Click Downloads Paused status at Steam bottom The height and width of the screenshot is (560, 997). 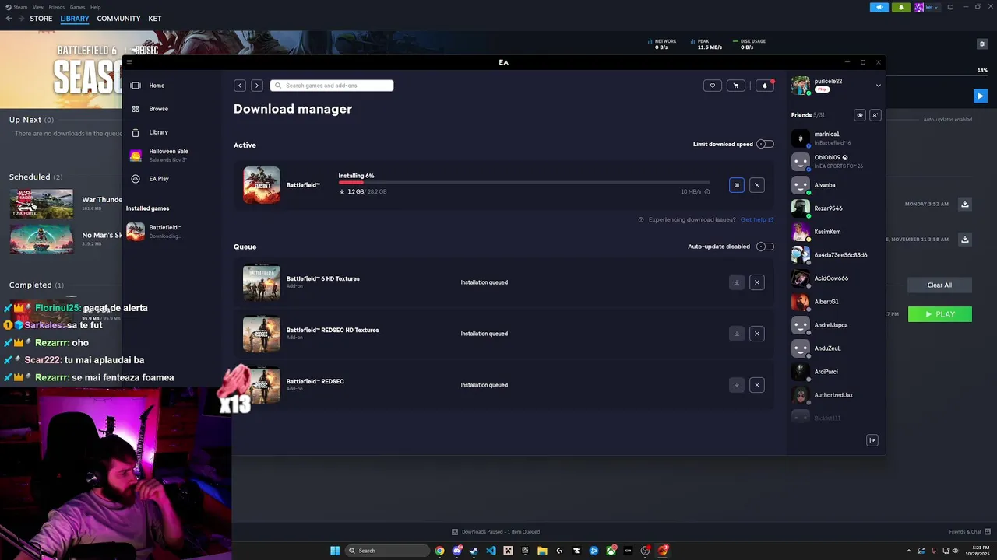pyautogui.click(x=496, y=532)
